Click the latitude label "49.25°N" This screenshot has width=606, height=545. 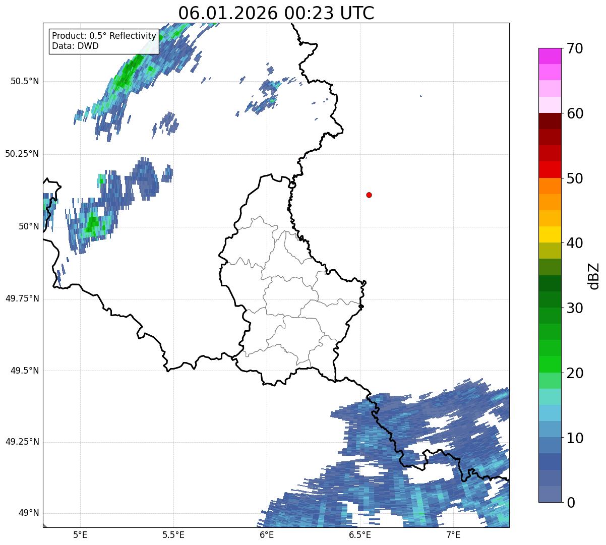(22, 442)
